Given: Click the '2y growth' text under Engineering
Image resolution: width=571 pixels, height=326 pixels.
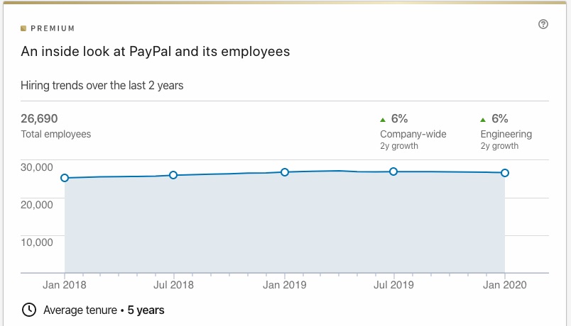Looking at the screenshot, I should pos(499,146).
